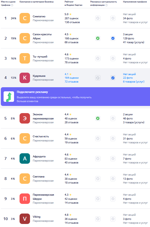Select the Парикмахерская Шерри company name

[x=43, y=197]
